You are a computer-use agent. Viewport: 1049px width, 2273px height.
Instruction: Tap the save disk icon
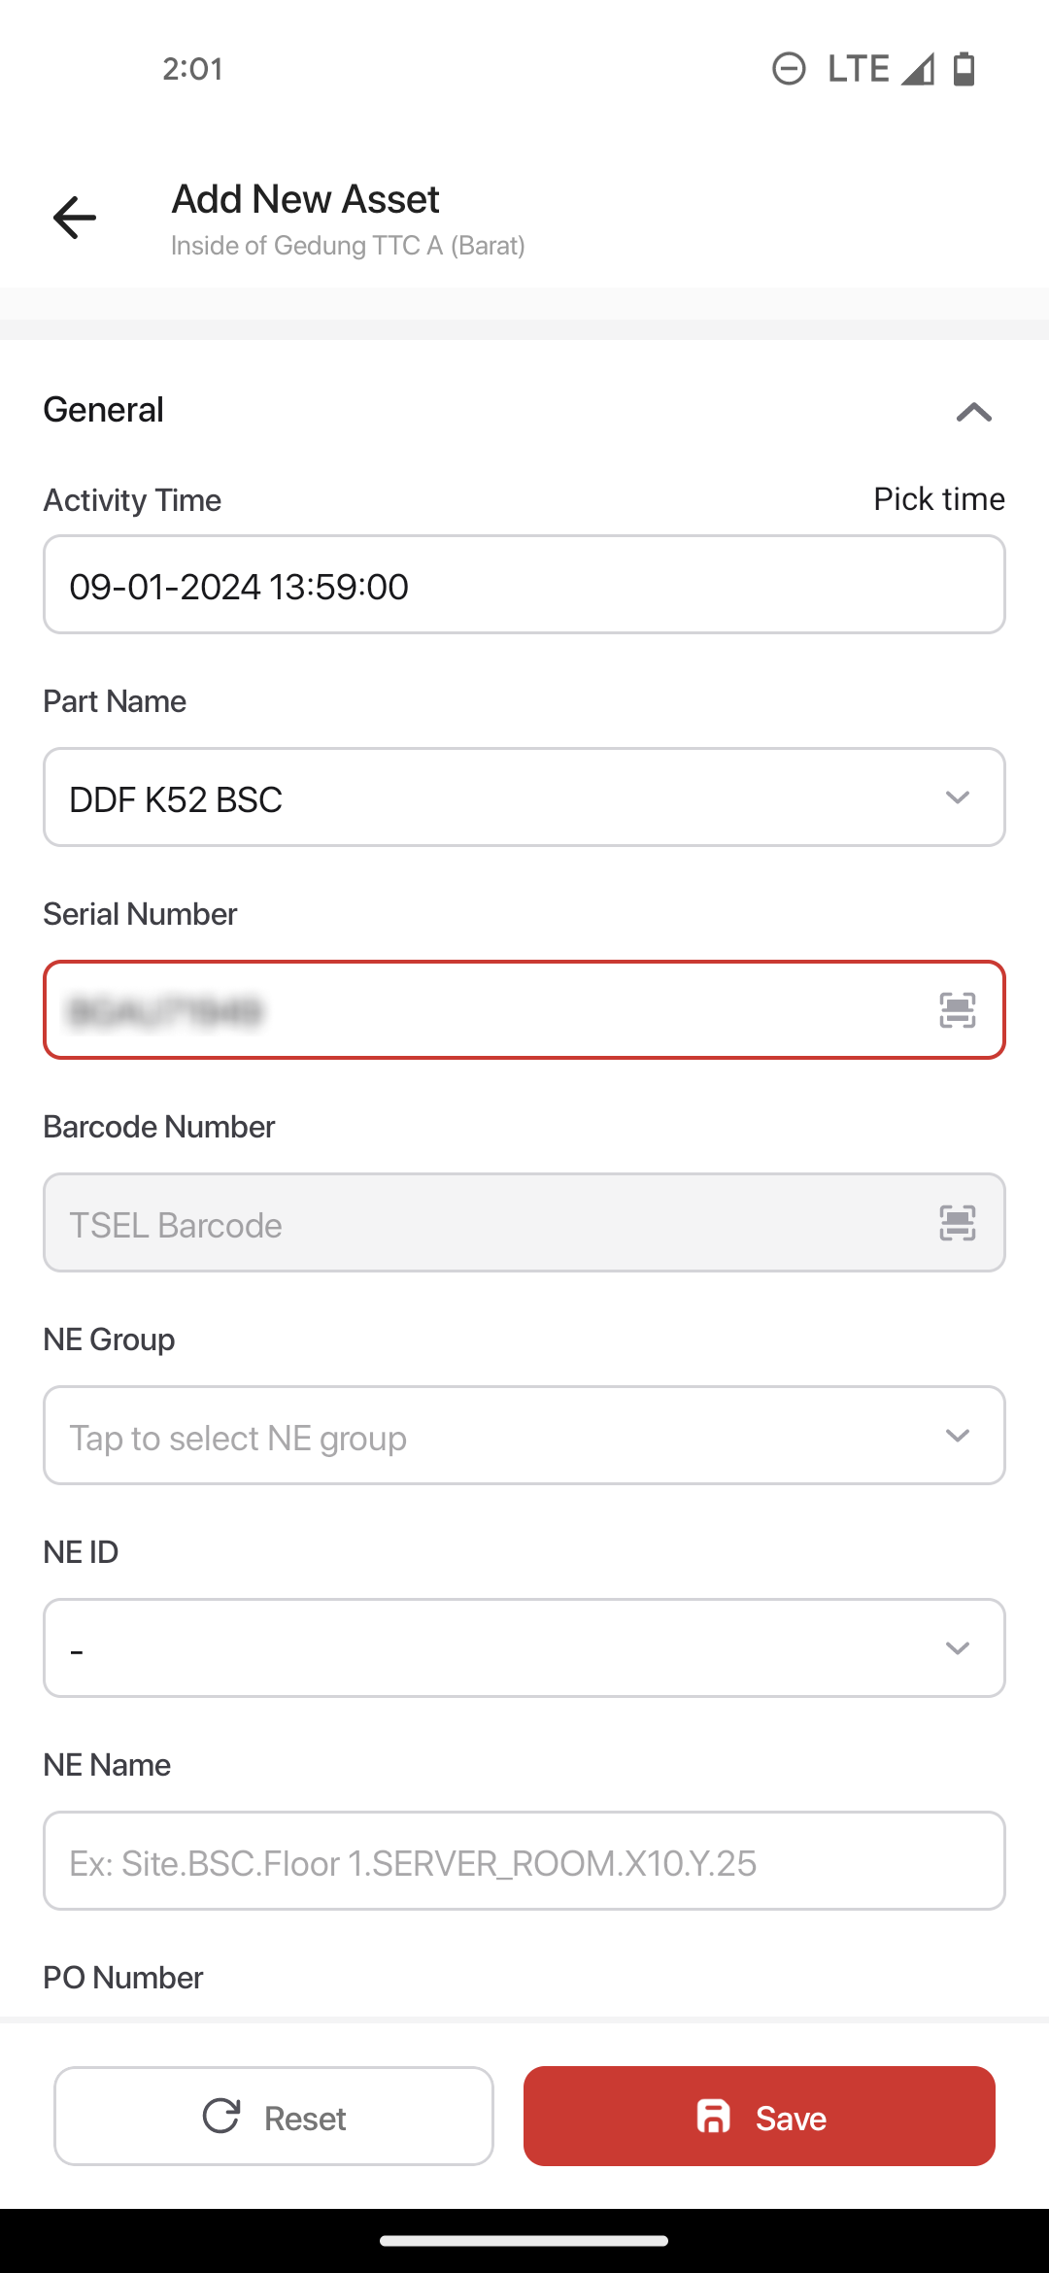click(714, 2117)
